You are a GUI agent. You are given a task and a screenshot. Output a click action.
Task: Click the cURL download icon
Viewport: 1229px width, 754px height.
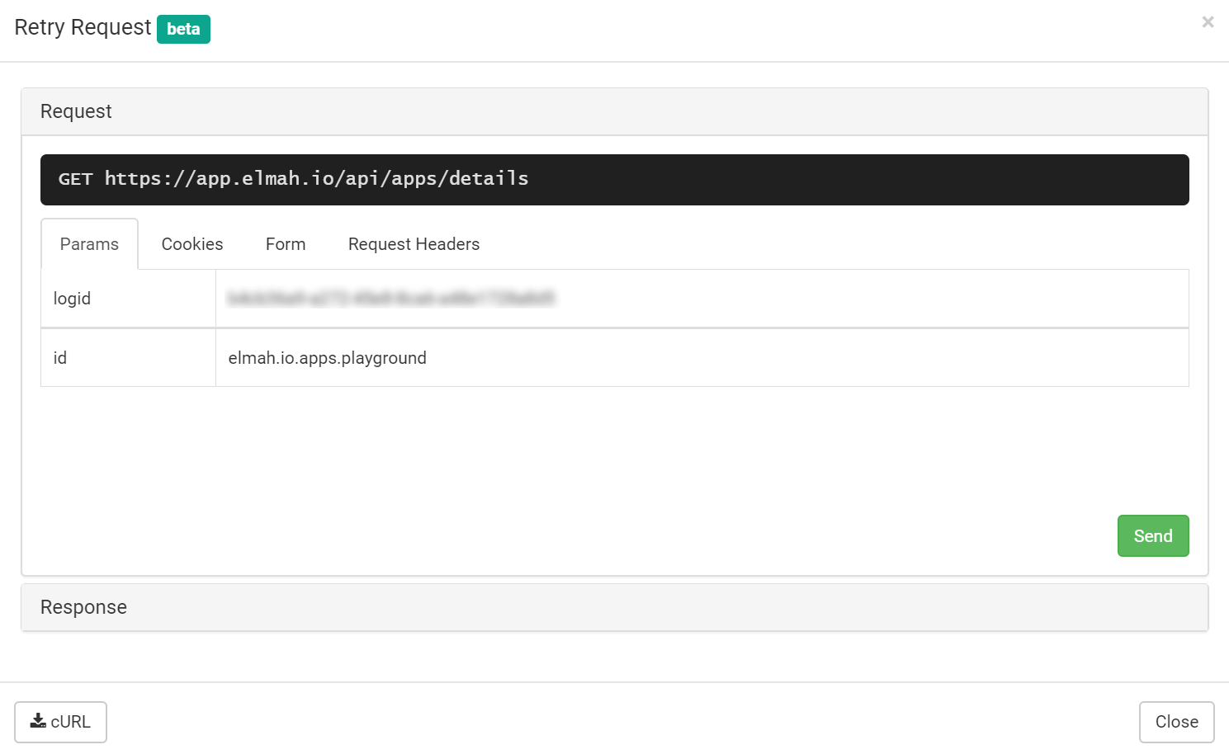[x=37, y=721]
